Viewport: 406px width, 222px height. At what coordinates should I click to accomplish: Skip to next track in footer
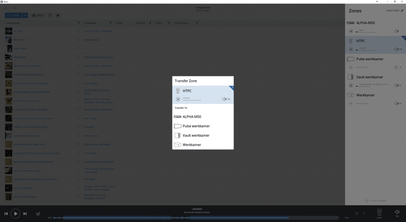[25, 214]
